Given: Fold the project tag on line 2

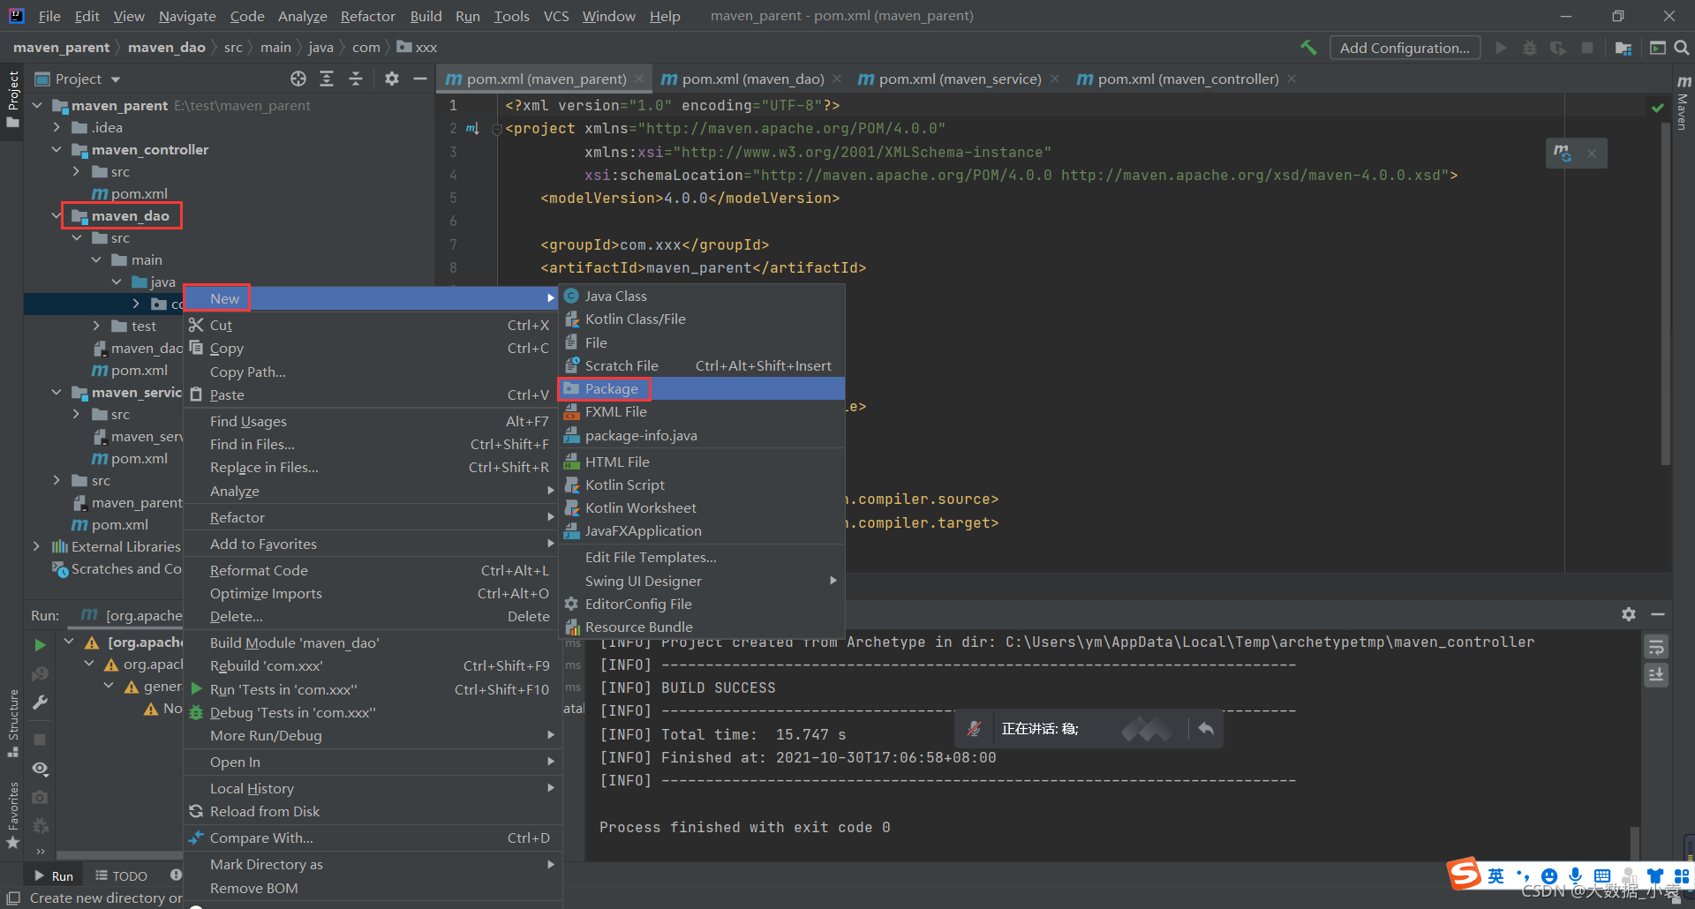Looking at the screenshot, I should [x=497, y=130].
